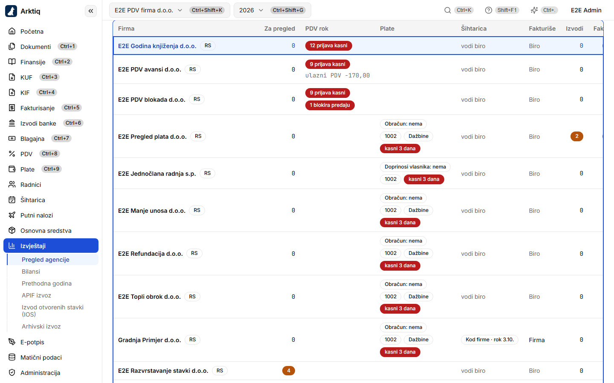Open E2E Godina knjiženja d.o.o. link
Image resolution: width=614 pixels, height=383 pixels.
[x=157, y=46]
